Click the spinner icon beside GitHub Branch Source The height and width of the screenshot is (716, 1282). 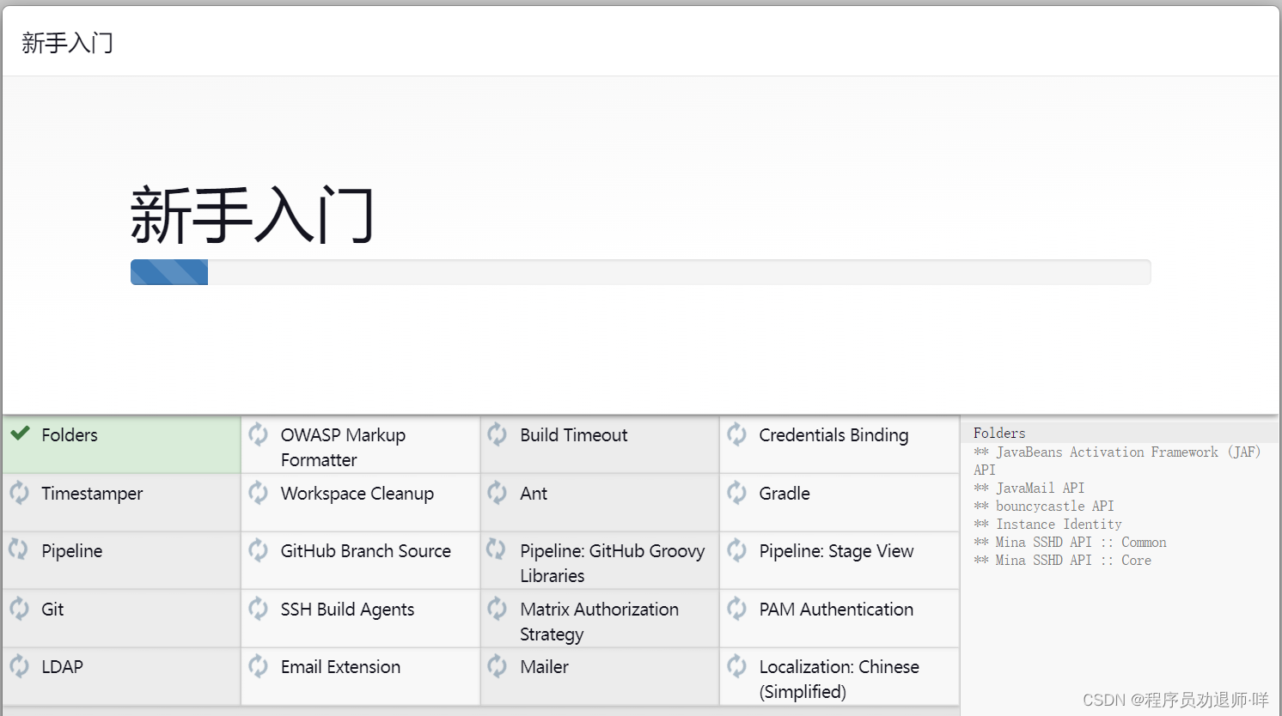pos(259,550)
